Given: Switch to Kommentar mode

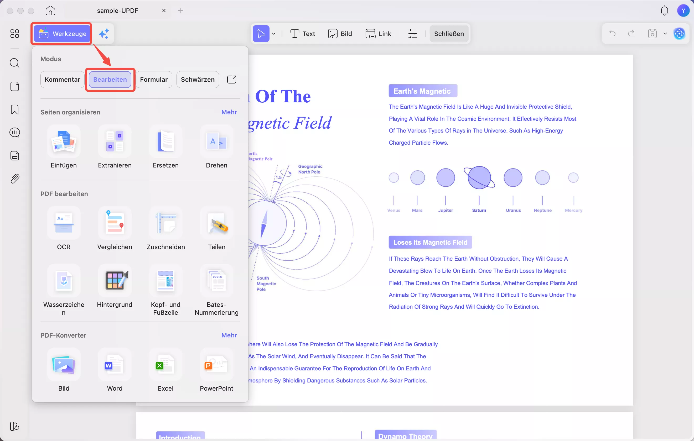Looking at the screenshot, I should pos(62,80).
